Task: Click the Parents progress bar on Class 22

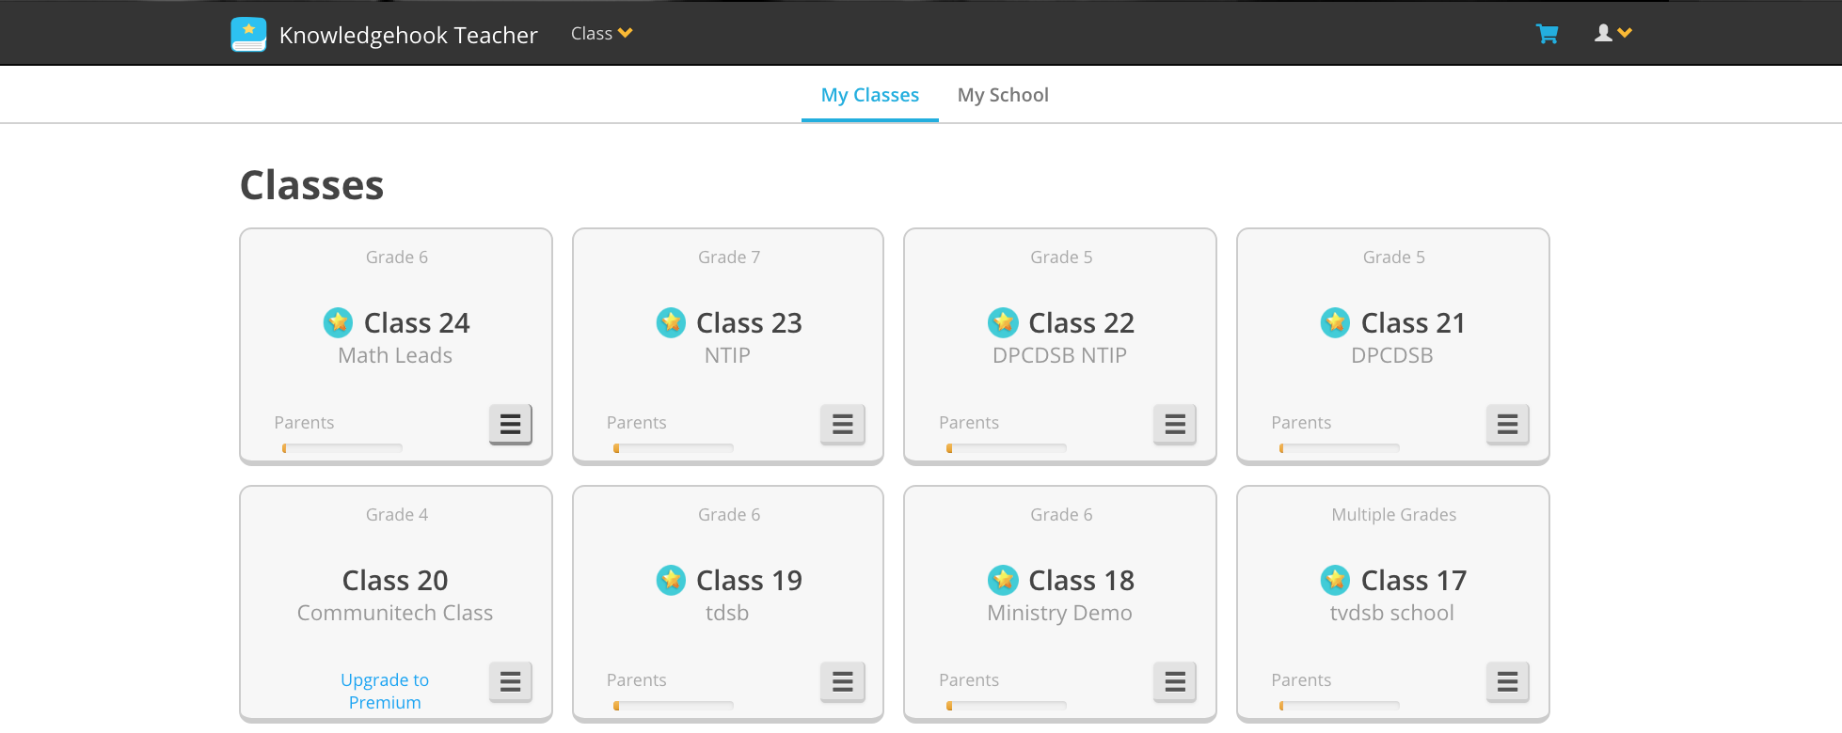Action: (1007, 448)
